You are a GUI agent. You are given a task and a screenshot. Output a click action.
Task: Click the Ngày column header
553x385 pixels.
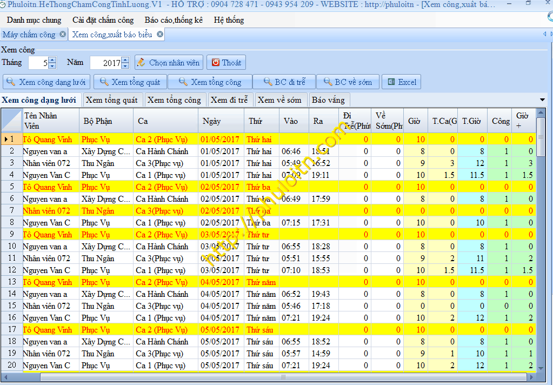click(x=221, y=121)
